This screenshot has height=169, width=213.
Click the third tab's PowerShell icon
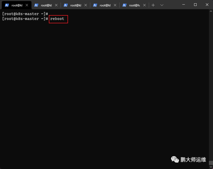click(66, 5)
